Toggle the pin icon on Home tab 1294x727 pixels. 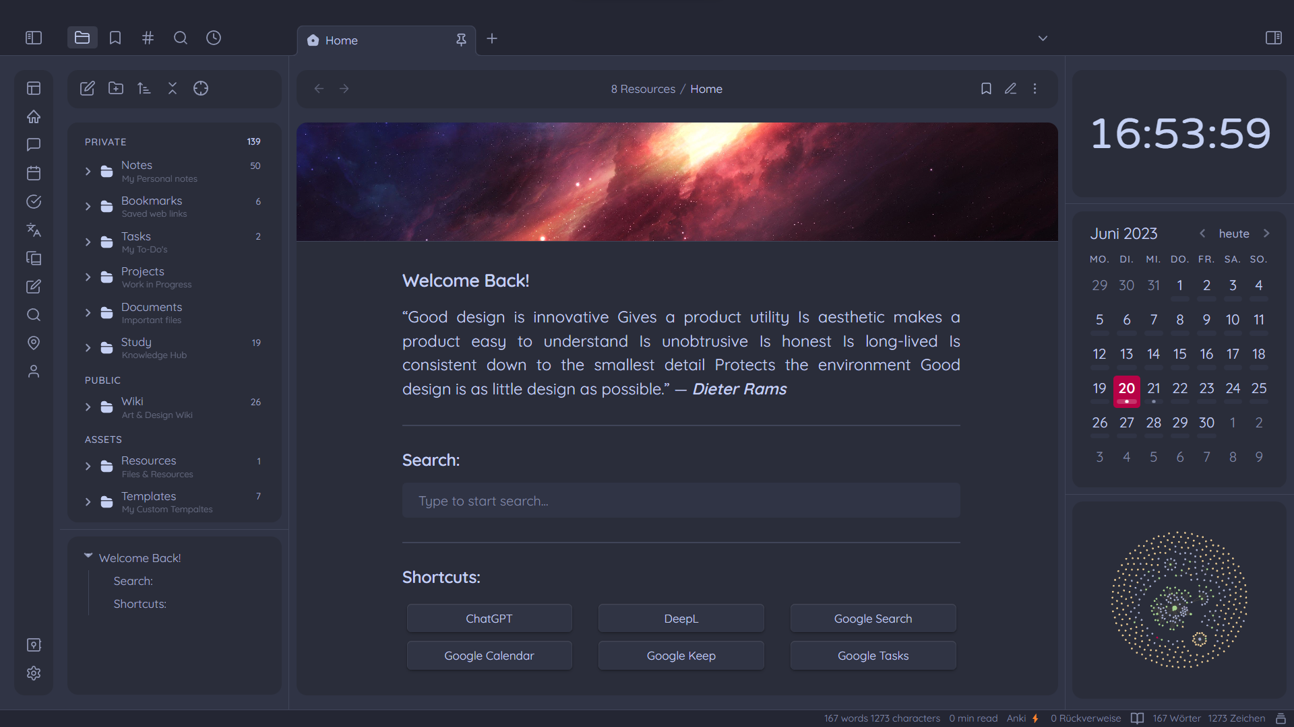(x=461, y=39)
